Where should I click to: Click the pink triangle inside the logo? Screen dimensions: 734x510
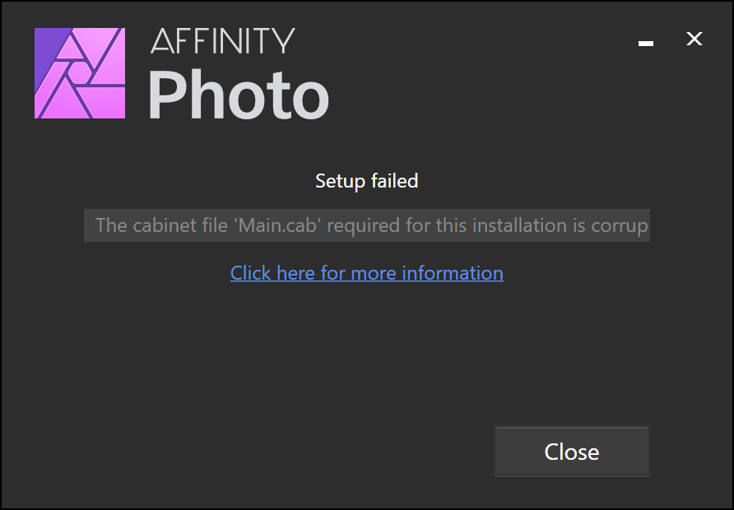click(70, 49)
